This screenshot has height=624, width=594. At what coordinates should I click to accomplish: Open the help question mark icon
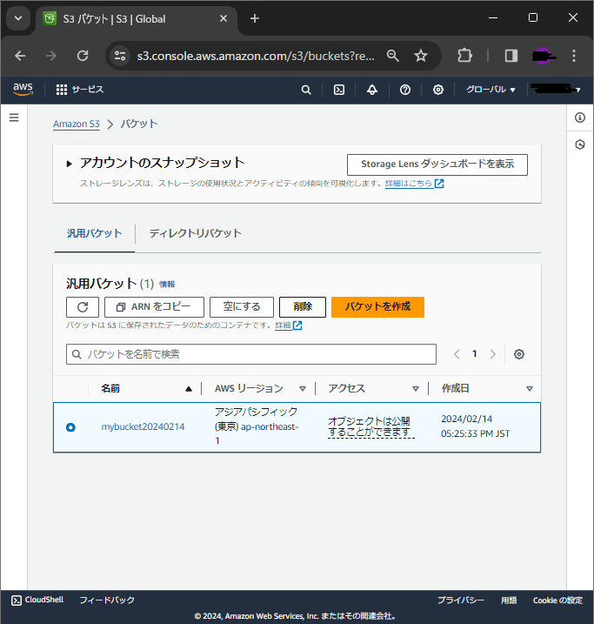tap(404, 90)
